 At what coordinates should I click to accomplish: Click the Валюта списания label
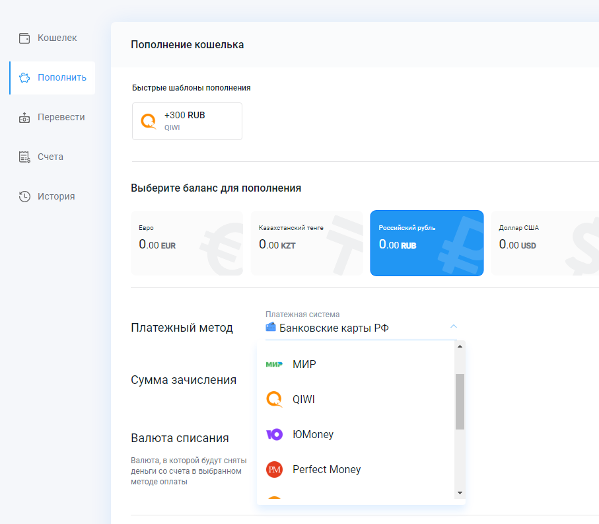pos(180,438)
